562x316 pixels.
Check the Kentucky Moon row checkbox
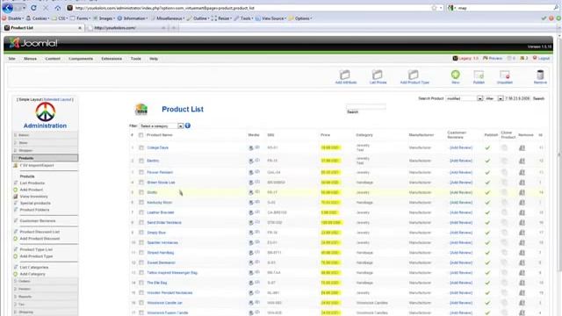pyautogui.click(x=141, y=203)
